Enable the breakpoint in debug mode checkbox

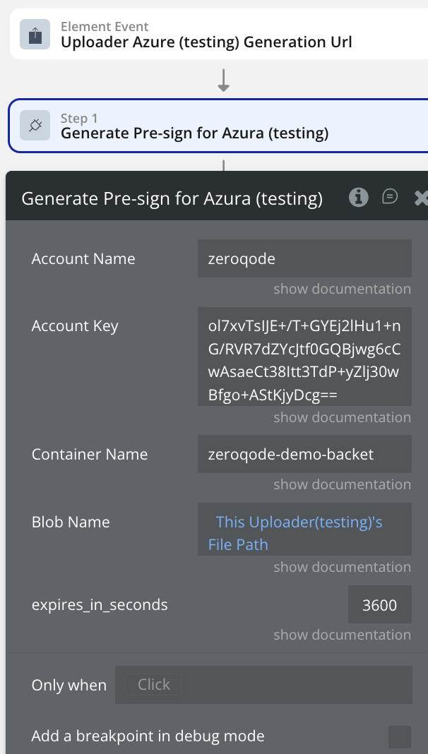[x=400, y=736]
